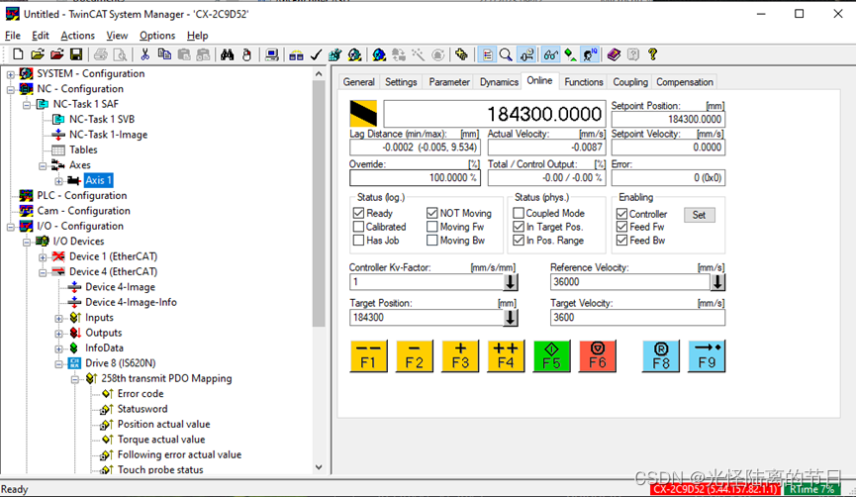Image resolution: width=856 pixels, height=497 pixels.
Task: Click the Activate Configuration toolbar icon
Action: (334, 54)
